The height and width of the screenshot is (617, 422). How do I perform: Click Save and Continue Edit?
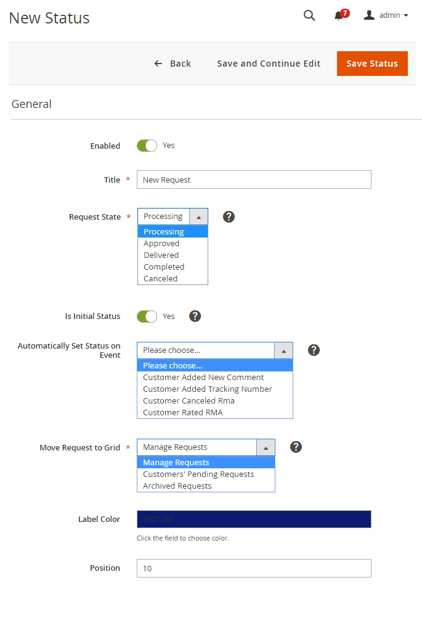click(269, 64)
